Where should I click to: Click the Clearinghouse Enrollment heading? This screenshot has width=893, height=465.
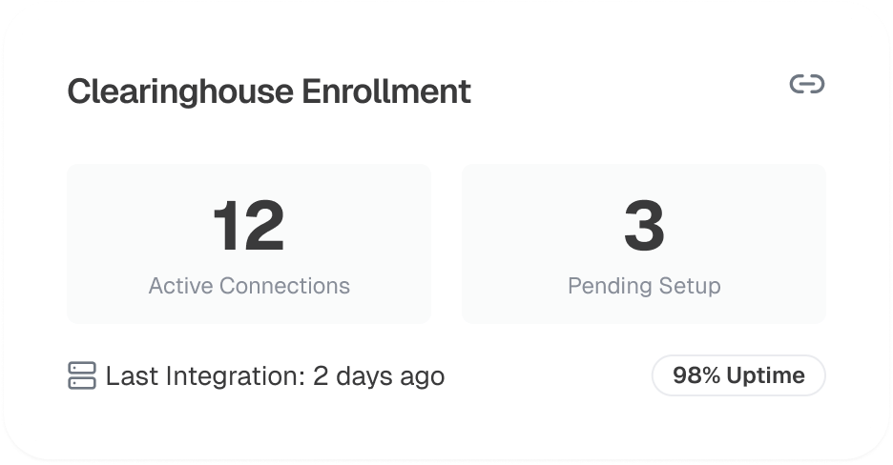[x=269, y=91]
